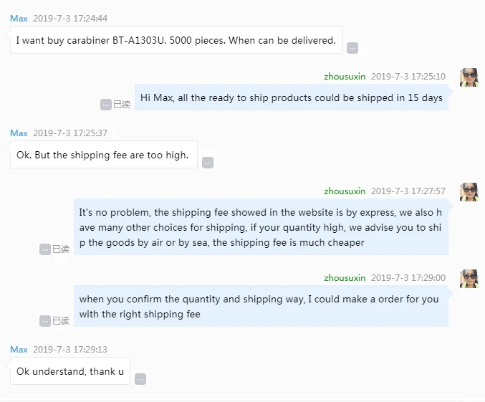Open the ellipsis menu beside the "Hi Max" reply
This screenshot has width=485, height=402.
click(x=106, y=105)
